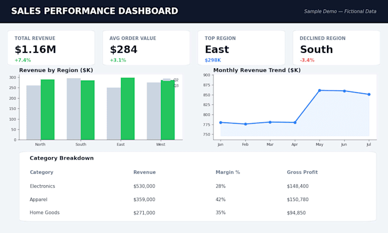The height and width of the screenshot is (233, 388).
Task: Click the +7.4% total revenue change
Action: tap(23, 60)
